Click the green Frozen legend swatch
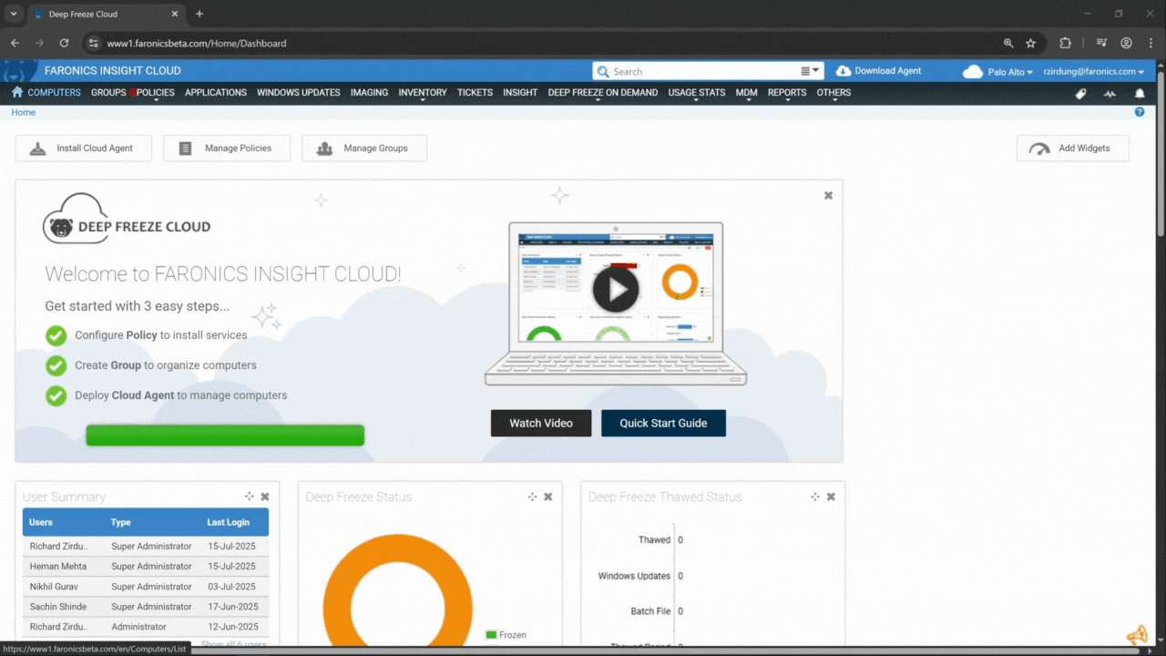Screen dimensions: 1166x656 (491, 635)
